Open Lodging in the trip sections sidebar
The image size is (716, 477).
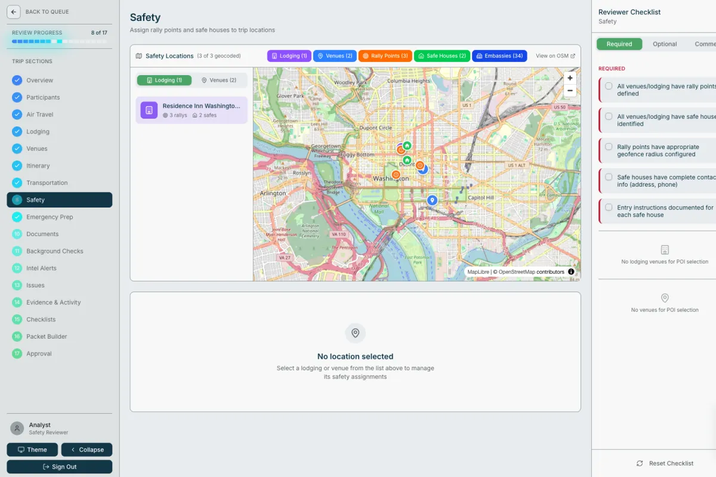60,131
